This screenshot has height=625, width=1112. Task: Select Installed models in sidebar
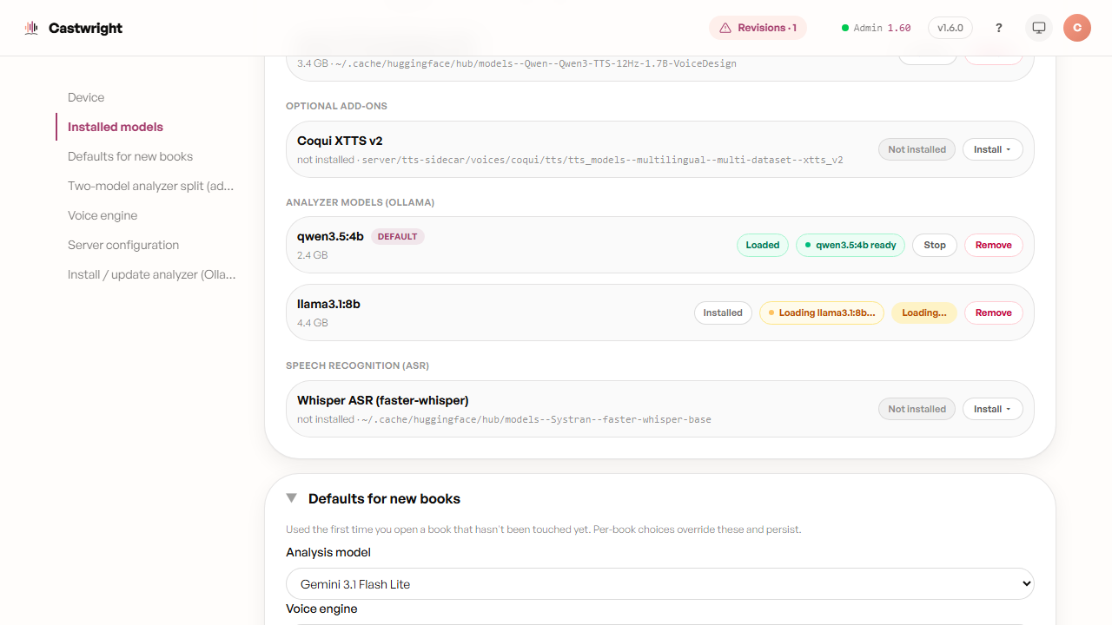click(116, 127)
